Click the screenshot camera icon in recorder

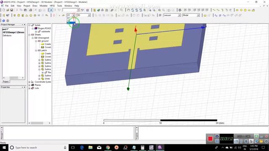pos(217,136)
